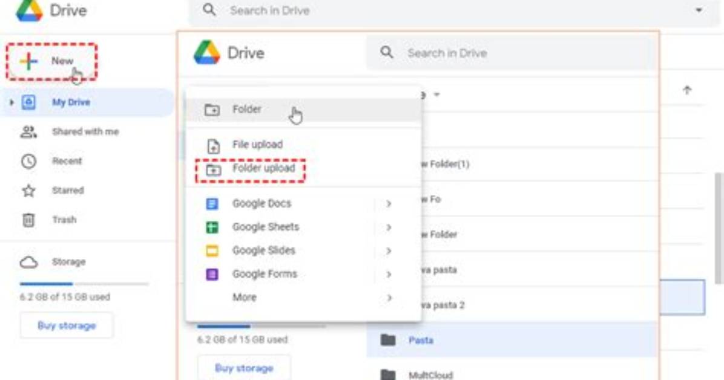Click the search magnifier icon in the top bar
724x380 pixels.
point(209,10)
